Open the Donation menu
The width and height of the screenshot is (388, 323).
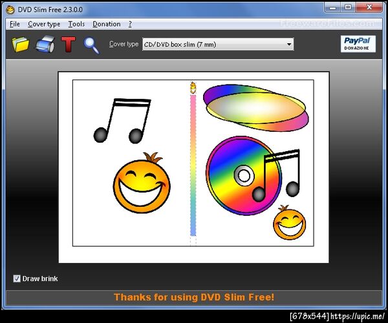click(107, 24)
